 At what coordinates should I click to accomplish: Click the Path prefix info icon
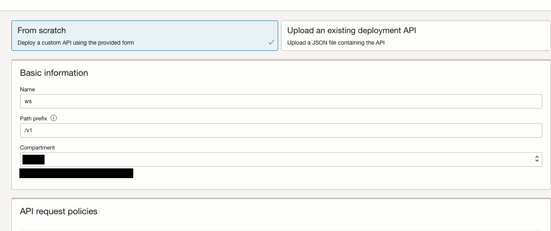53,118
